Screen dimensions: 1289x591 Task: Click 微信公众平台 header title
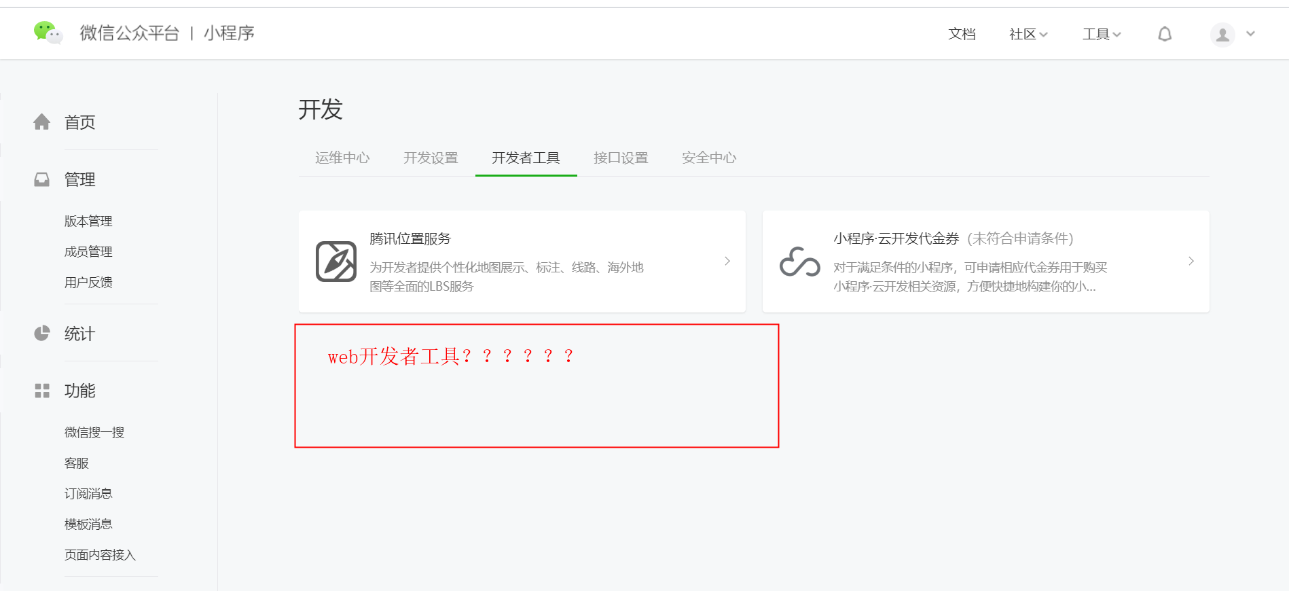click(130, 33)
